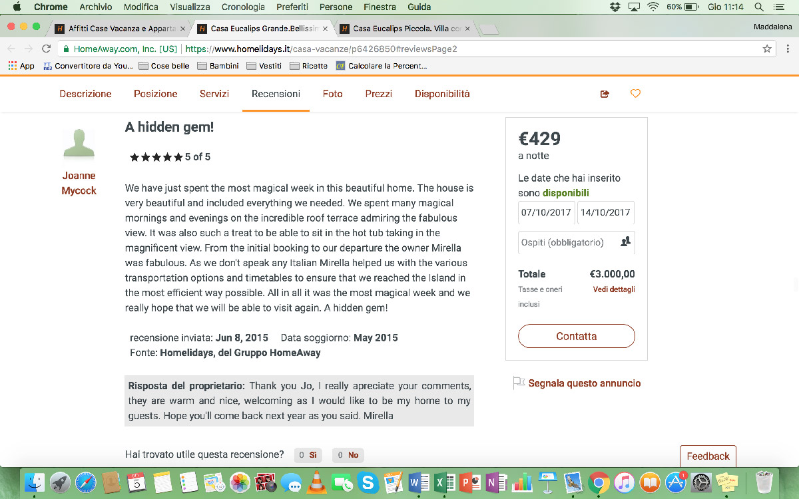This screenshot has width=799, height=499.
Task: Vote Sì on review helpfulness
Action: (x=308, y=455)
